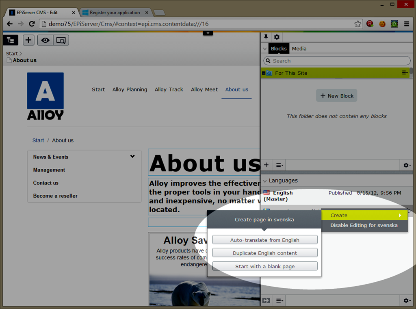Pin the assets pane with pushpin icon

tap(266, 37)
